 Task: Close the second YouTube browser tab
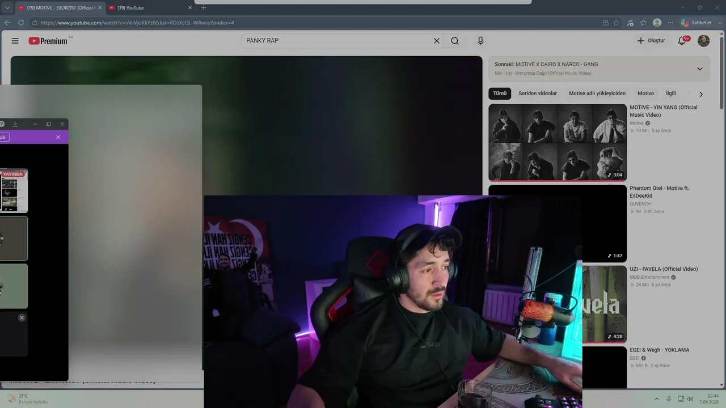tap(191, 8)
